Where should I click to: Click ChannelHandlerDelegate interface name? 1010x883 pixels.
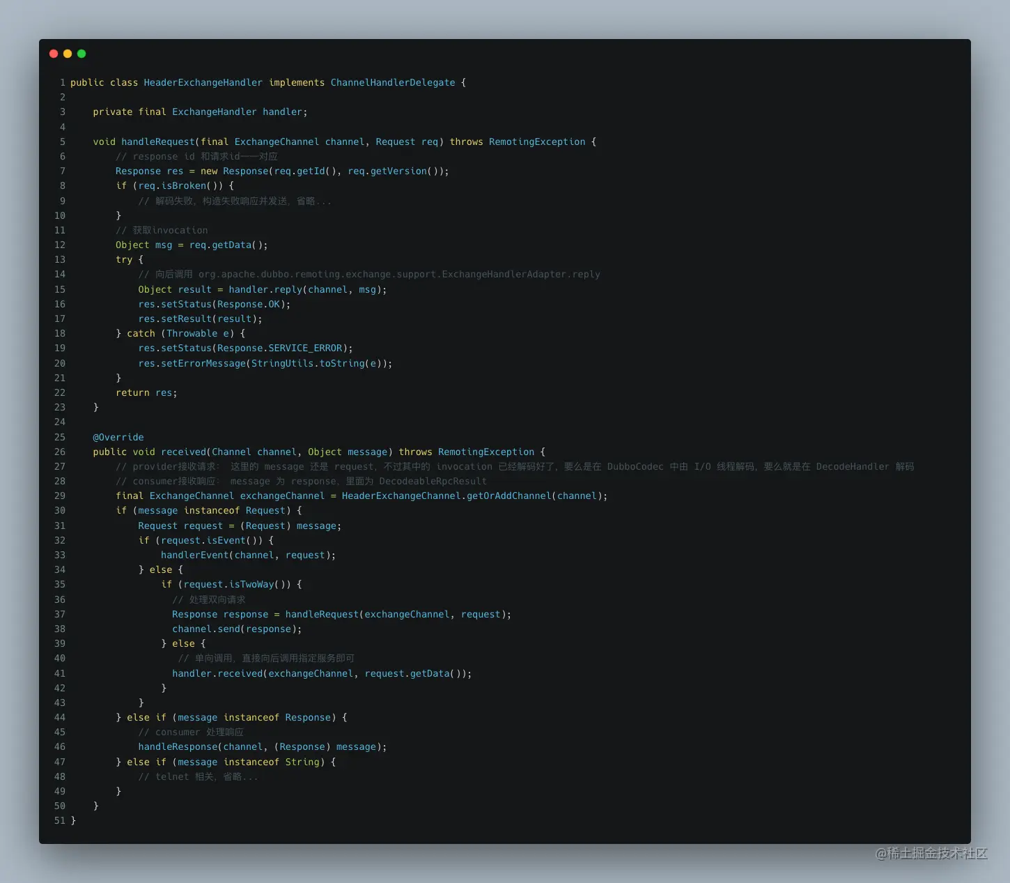[392, 82]
